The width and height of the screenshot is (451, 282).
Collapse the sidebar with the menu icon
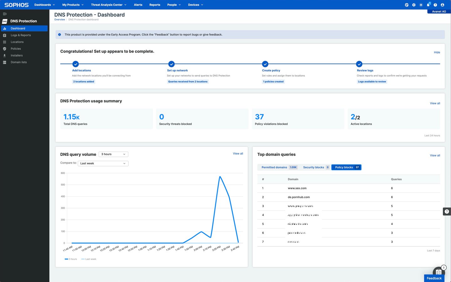pyautogui.click(x=5, y=14)
